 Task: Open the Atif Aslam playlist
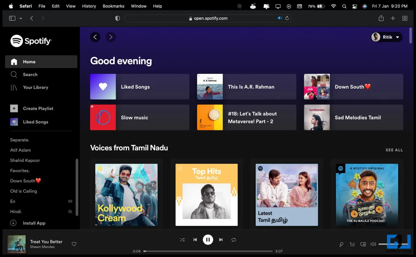(x=21, y=150)
